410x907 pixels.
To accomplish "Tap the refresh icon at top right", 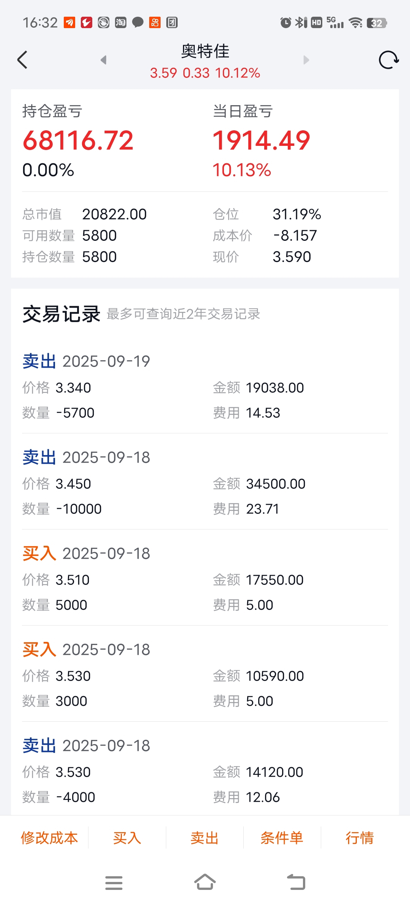I will tap(388, 60).
